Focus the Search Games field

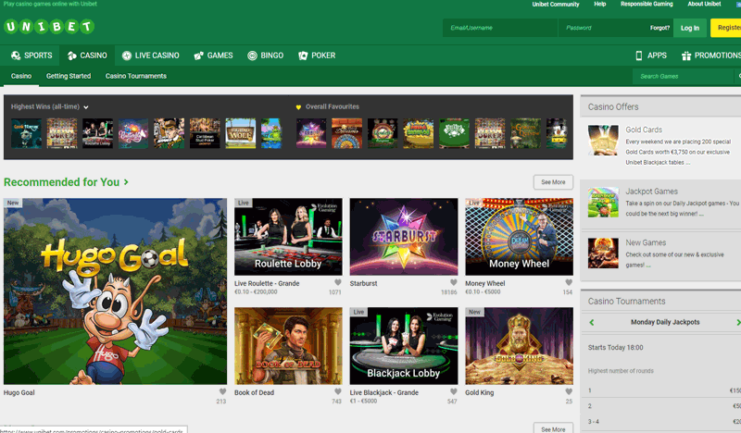click(x=684, y=76)
